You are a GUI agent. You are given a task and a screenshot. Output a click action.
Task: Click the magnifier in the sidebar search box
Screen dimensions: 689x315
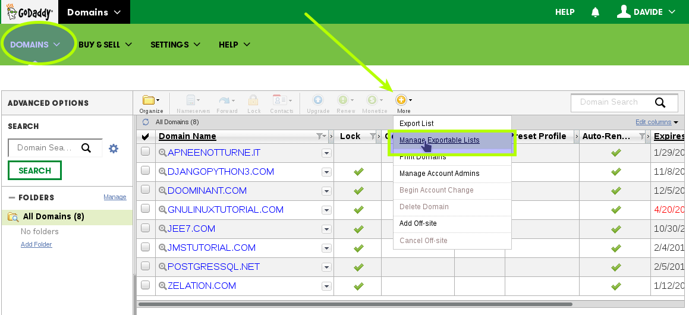(x=86, y=147)
